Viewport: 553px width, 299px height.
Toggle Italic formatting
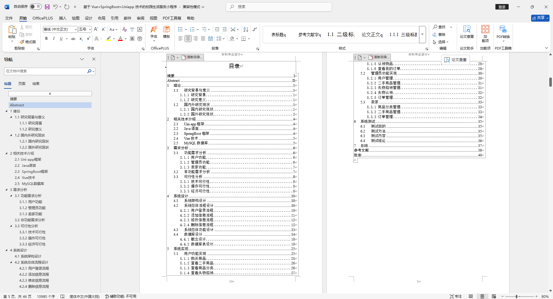pyautogui.click(x=54, y=38)
